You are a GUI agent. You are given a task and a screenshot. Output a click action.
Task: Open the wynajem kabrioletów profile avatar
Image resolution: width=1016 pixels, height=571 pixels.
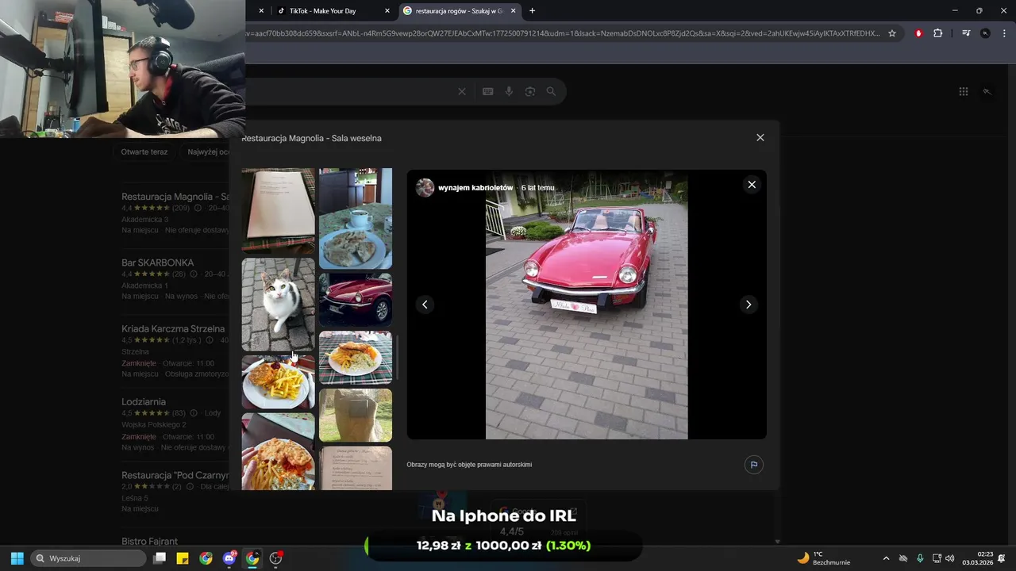point(425,188)
